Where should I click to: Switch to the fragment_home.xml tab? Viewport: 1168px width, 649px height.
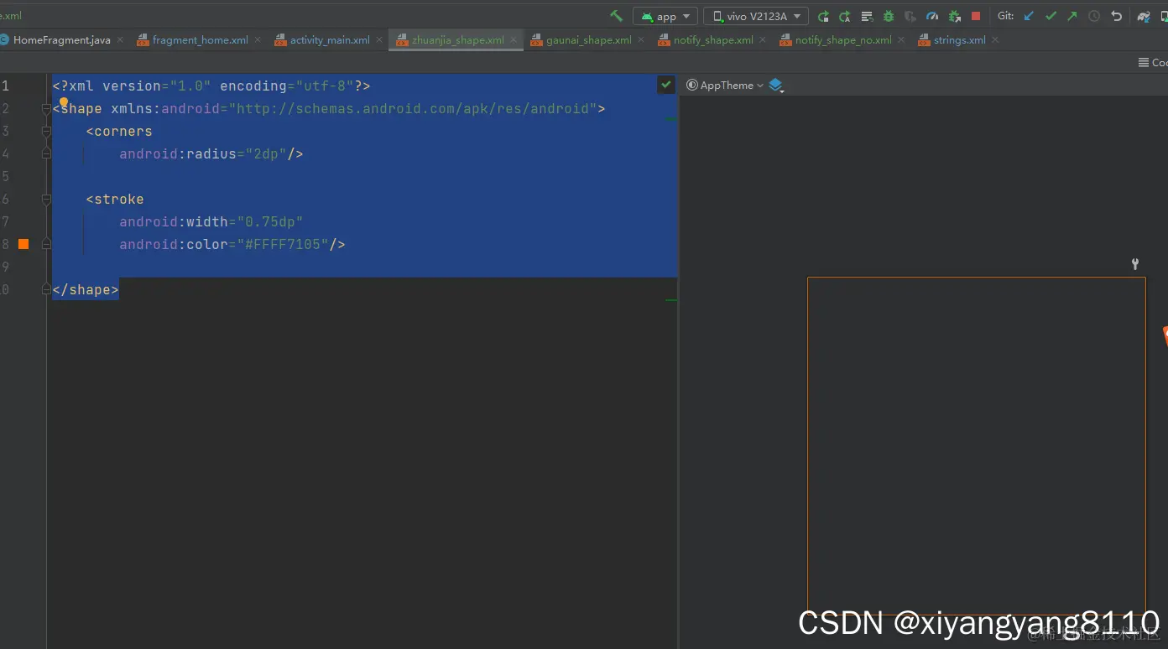point(200,40)
